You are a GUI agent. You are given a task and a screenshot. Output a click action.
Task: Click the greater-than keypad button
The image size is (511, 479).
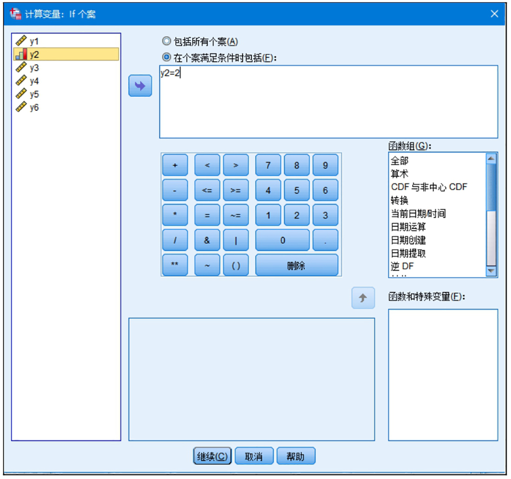coord(236,165)
